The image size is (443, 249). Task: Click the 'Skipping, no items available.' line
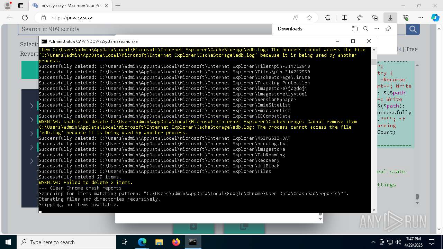(79, 204)
